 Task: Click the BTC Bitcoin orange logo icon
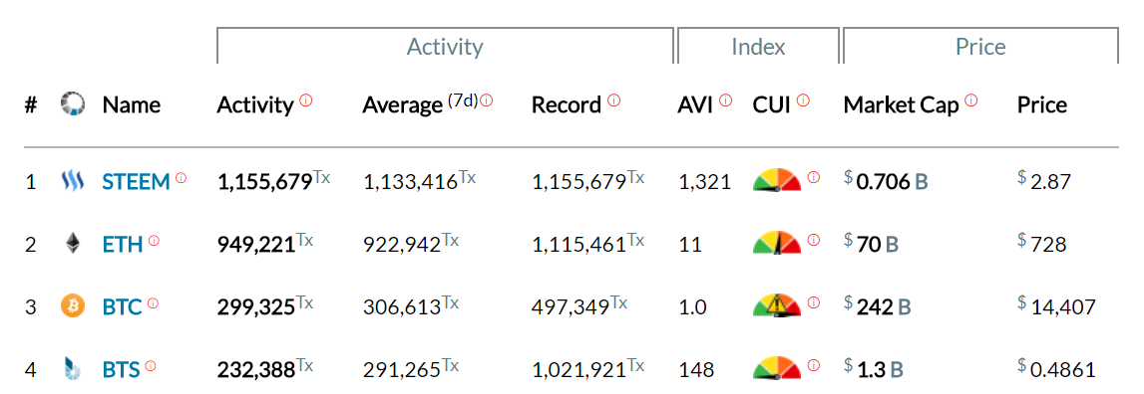pos(72,305)
